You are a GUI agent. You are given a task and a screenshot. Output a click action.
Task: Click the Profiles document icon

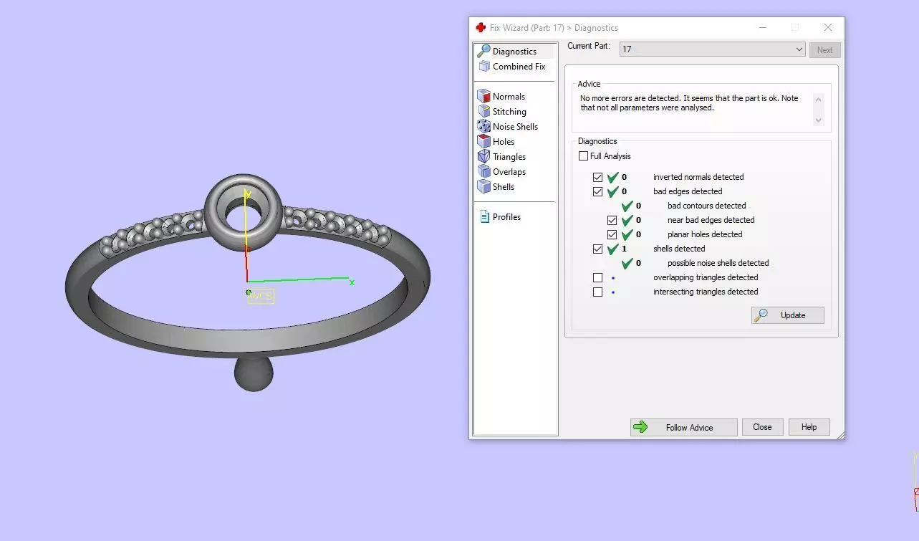point(484,217)
